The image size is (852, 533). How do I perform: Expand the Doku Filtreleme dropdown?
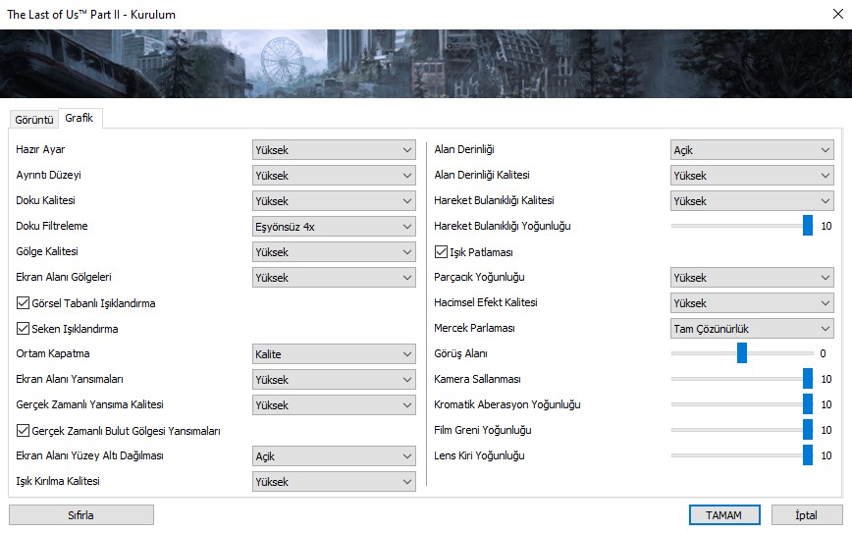tap(334, 227)
